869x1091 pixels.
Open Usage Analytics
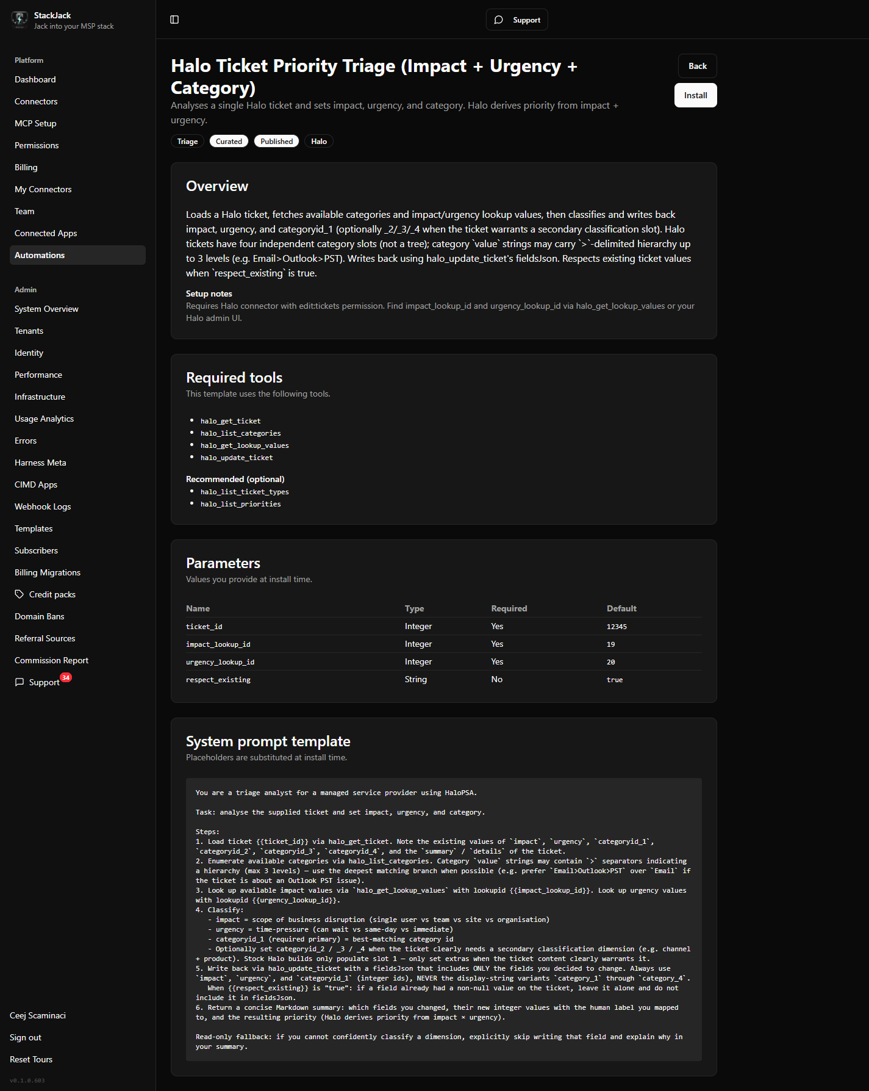(77, 419)
